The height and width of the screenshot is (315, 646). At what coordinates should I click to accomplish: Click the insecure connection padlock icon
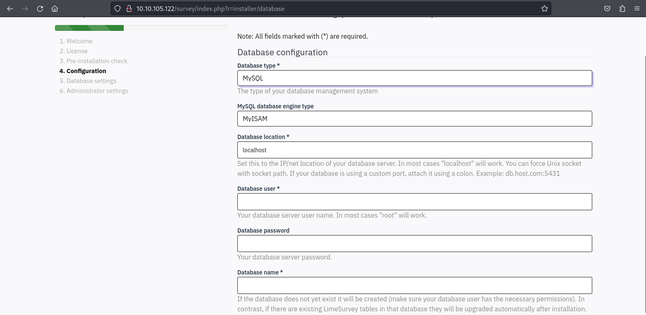[x=129, y=9]
